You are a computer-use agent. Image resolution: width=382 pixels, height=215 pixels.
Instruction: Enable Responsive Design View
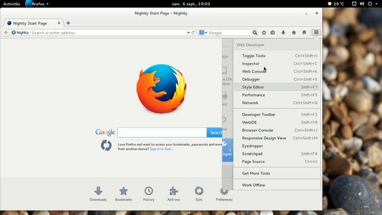pyautogui.click(x=277, y=138)
